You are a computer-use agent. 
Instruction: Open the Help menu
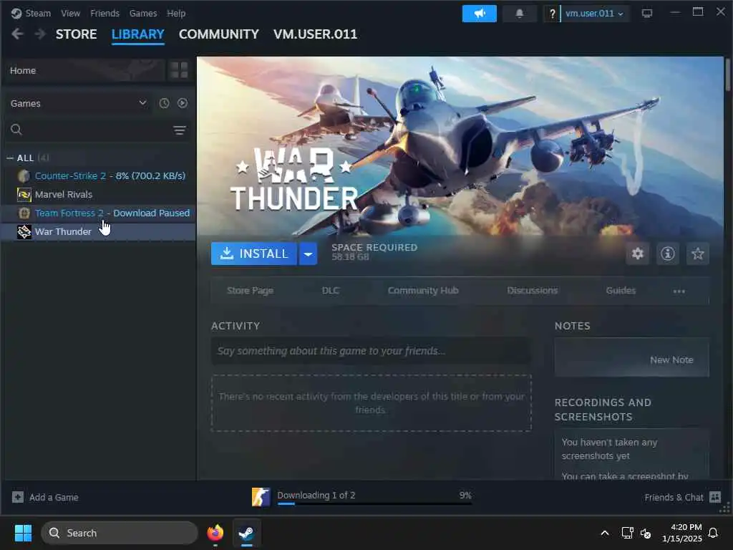click(176, 14)
